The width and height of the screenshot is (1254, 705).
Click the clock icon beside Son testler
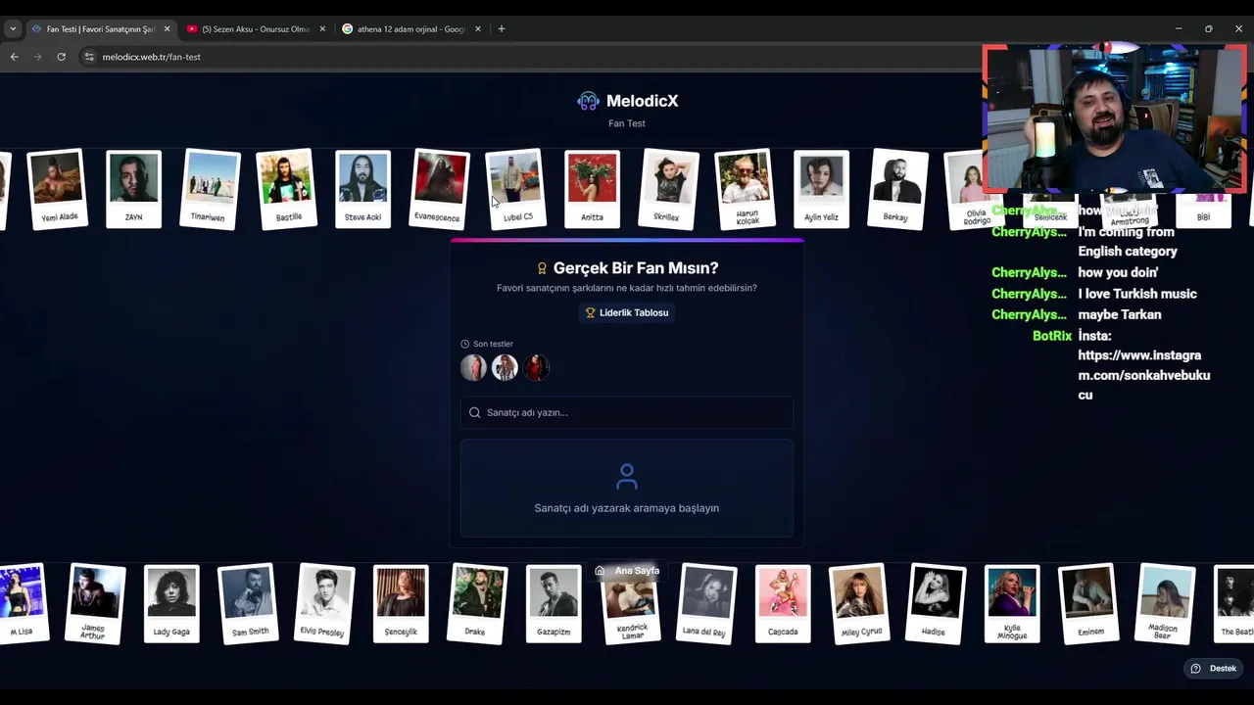(465, 344)
